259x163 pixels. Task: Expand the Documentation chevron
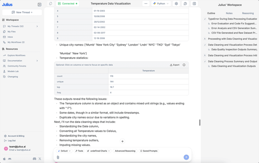click(x=37, y=61)
